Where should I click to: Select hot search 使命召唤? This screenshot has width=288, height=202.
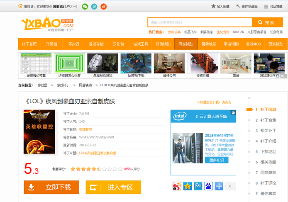click(174, 32)
